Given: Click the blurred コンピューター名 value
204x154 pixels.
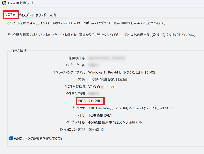Looking at the screenshot, I should point(94,65).
